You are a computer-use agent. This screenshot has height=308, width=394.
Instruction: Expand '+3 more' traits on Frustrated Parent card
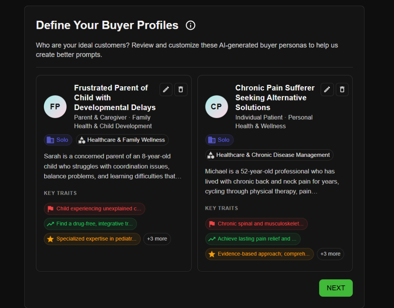pyautogui.click(x=157, y=239)
